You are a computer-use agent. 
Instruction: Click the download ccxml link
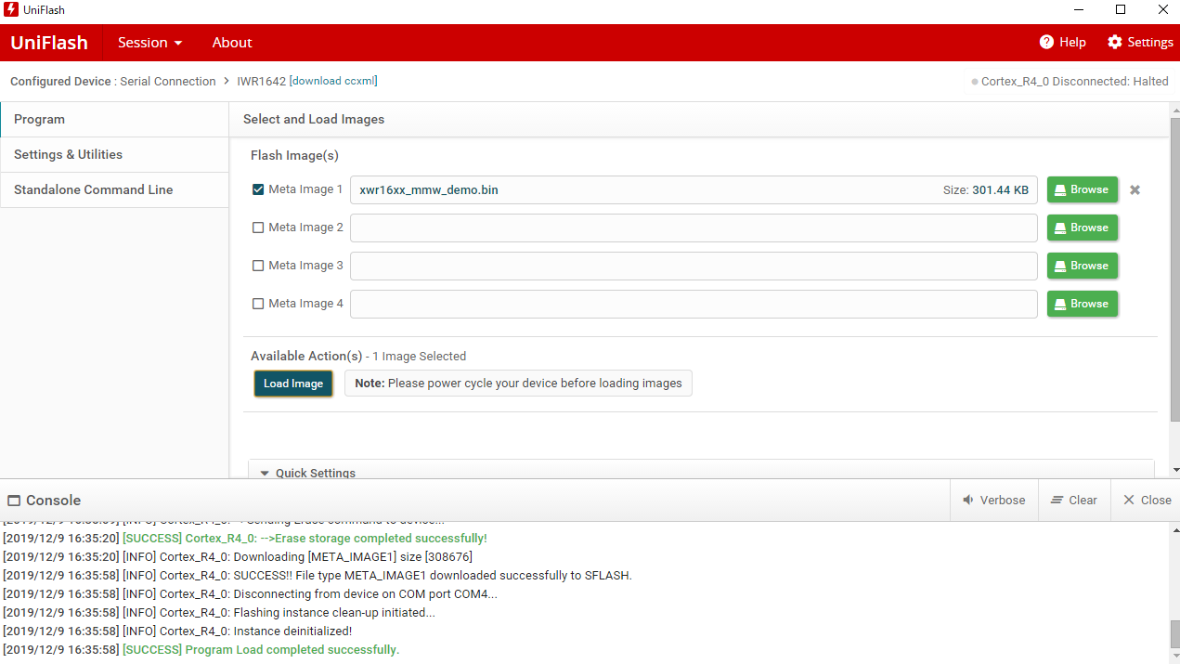click(x=333, y=81)
